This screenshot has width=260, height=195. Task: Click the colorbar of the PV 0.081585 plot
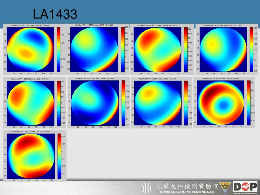click(x=123, y=103)
